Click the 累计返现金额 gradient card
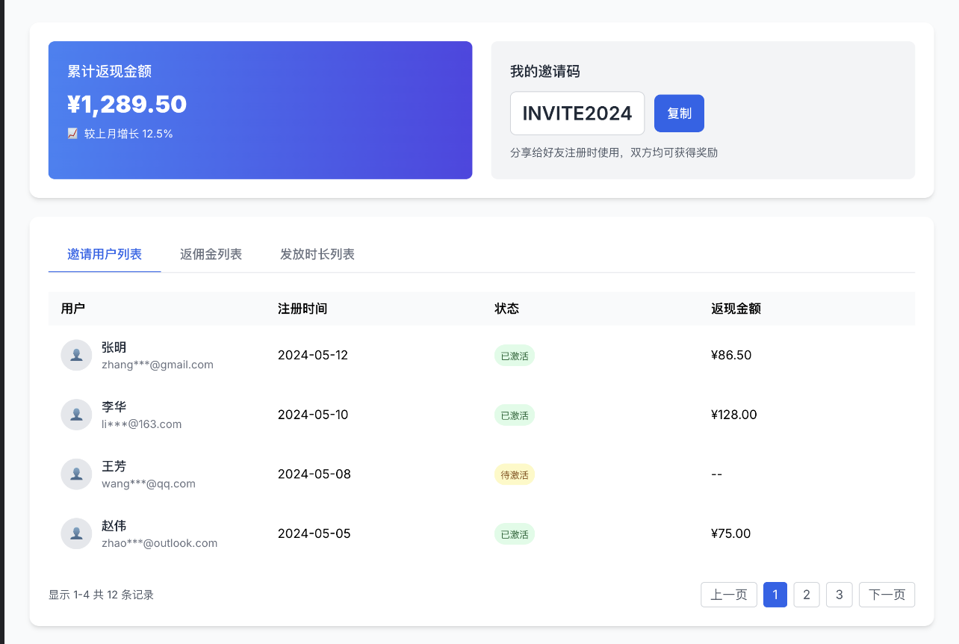The image size is (959, 644). pyautogui.click(x=260, y=110)
